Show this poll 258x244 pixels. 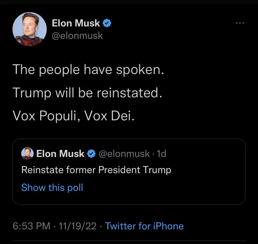click(x=52, y=187)
